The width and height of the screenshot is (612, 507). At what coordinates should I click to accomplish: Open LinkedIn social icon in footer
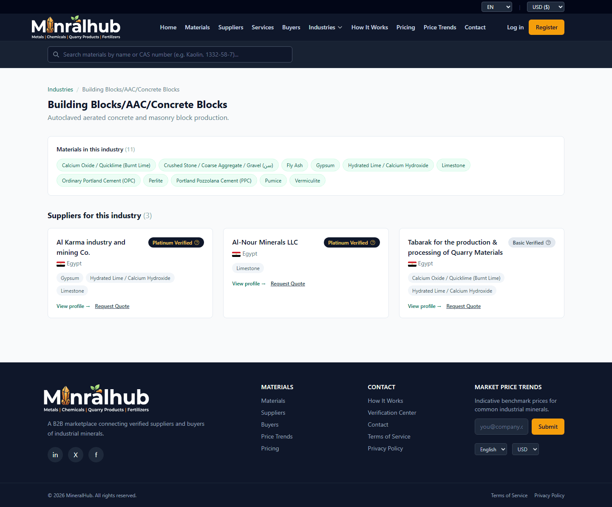point(55,455)
